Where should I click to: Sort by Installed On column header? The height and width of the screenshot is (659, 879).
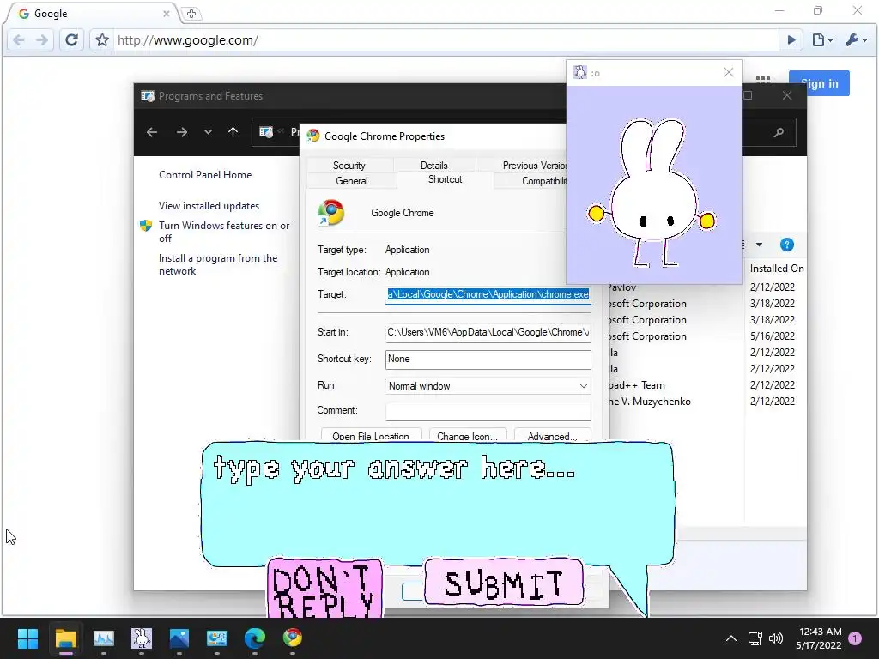(776, 269)
